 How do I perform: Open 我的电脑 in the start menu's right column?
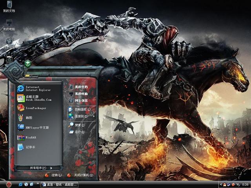tap(82, 94)
